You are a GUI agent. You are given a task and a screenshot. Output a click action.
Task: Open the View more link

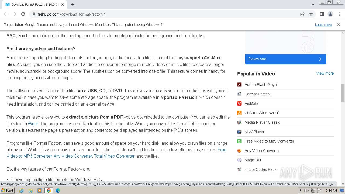tap(325, 73)
